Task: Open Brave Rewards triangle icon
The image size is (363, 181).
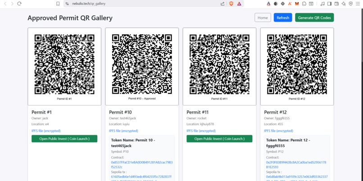Action: click(239, 4)
